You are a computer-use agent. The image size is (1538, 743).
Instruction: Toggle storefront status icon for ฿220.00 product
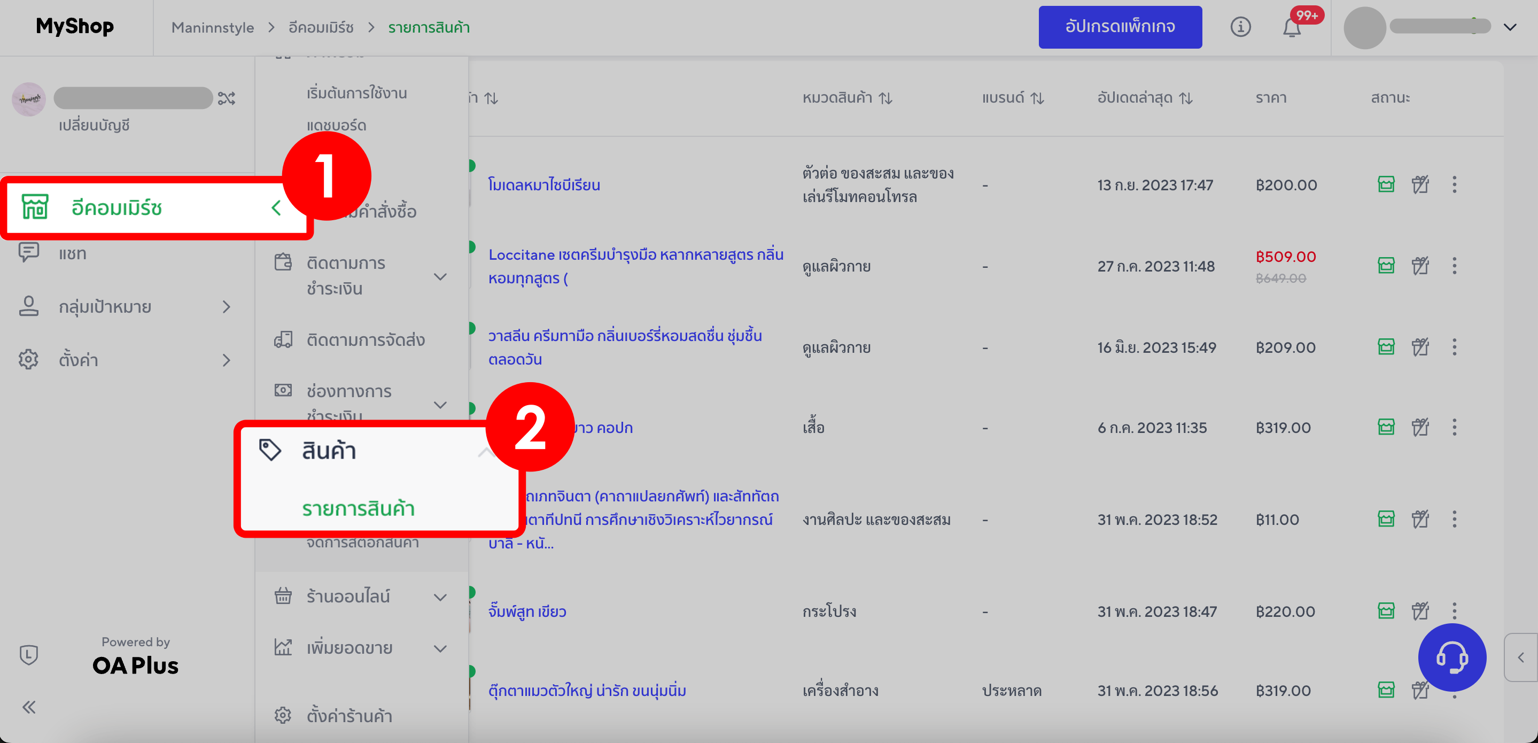pos(1386,611)
